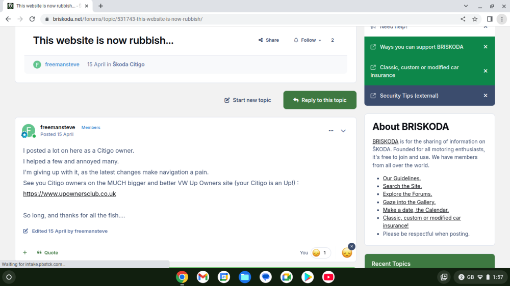Screen dimensions: 510x286
Task: Open sidebar list car insurance link
Action: coord(422,222)
